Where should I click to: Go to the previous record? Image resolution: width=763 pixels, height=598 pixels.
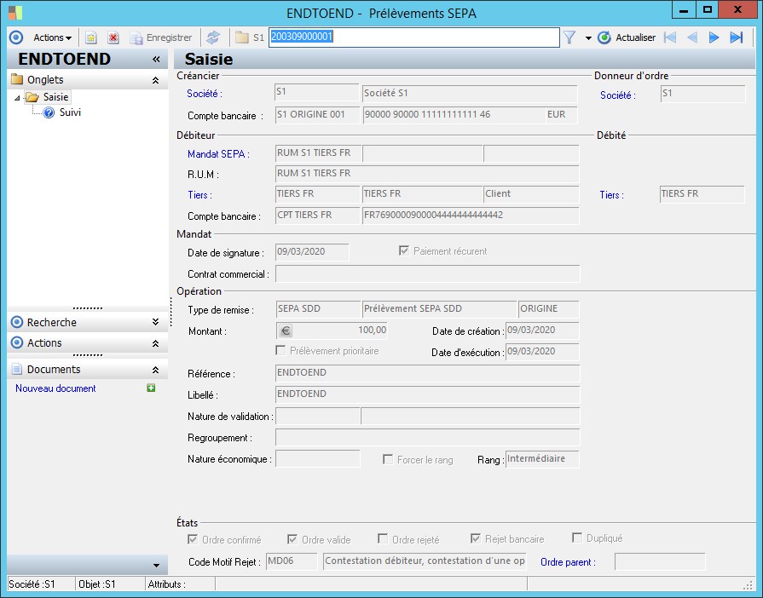[692, 37]
